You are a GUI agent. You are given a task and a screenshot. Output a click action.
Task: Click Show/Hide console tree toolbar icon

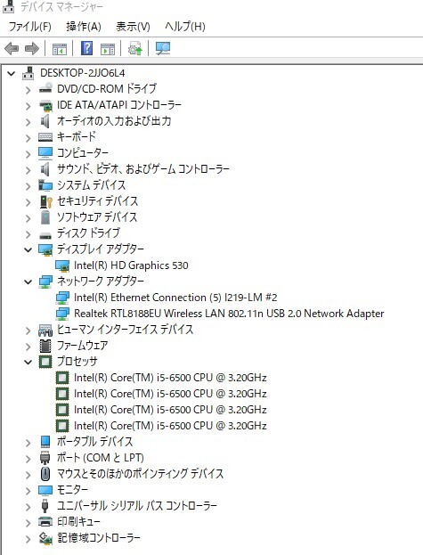coord(60,49)
